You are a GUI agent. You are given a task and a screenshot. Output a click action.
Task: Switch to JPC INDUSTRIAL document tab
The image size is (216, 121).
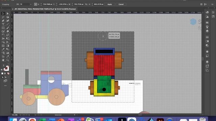point(45,9)
